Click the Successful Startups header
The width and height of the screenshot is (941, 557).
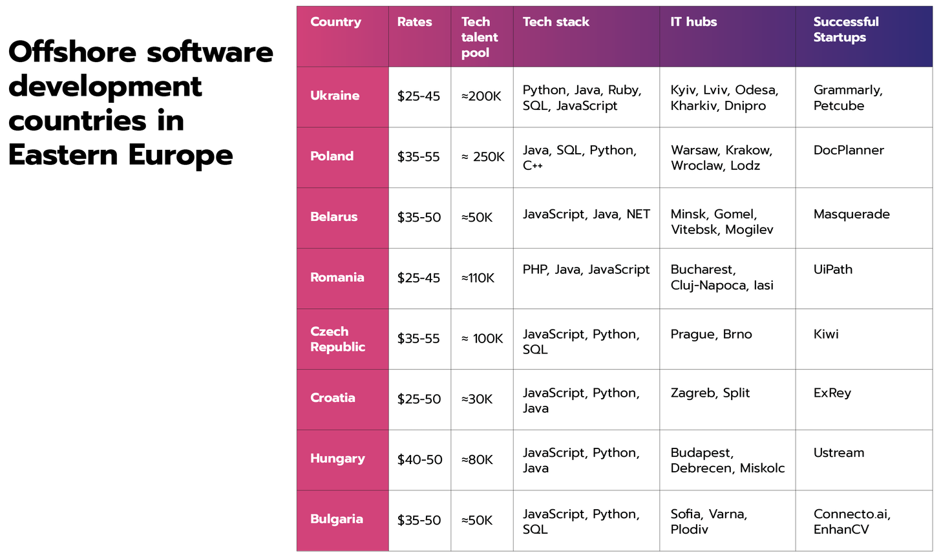point(845,30)
